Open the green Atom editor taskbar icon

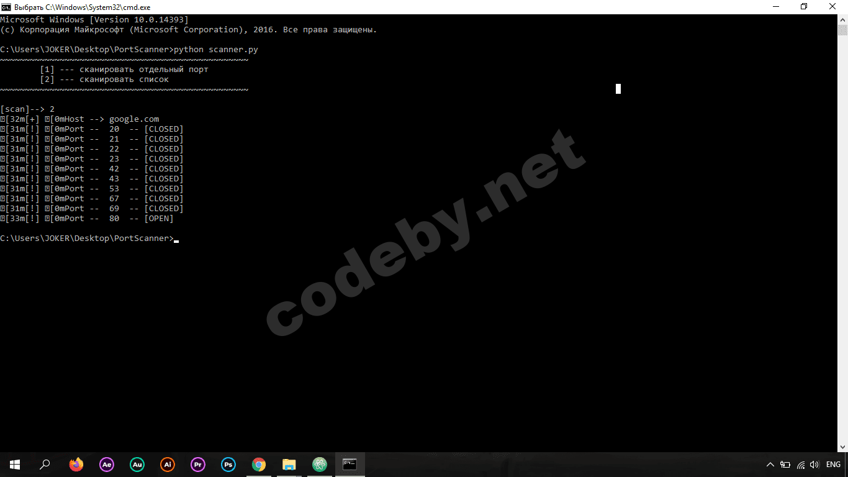[320, 465]
